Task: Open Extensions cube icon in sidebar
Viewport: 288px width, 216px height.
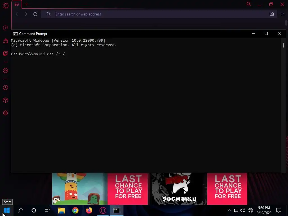Action: (x=6, y=100)
